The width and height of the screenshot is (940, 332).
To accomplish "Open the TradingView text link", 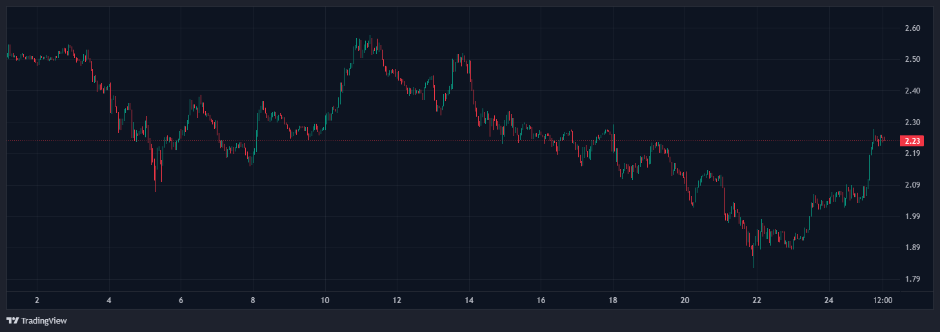I will (44, 320).
